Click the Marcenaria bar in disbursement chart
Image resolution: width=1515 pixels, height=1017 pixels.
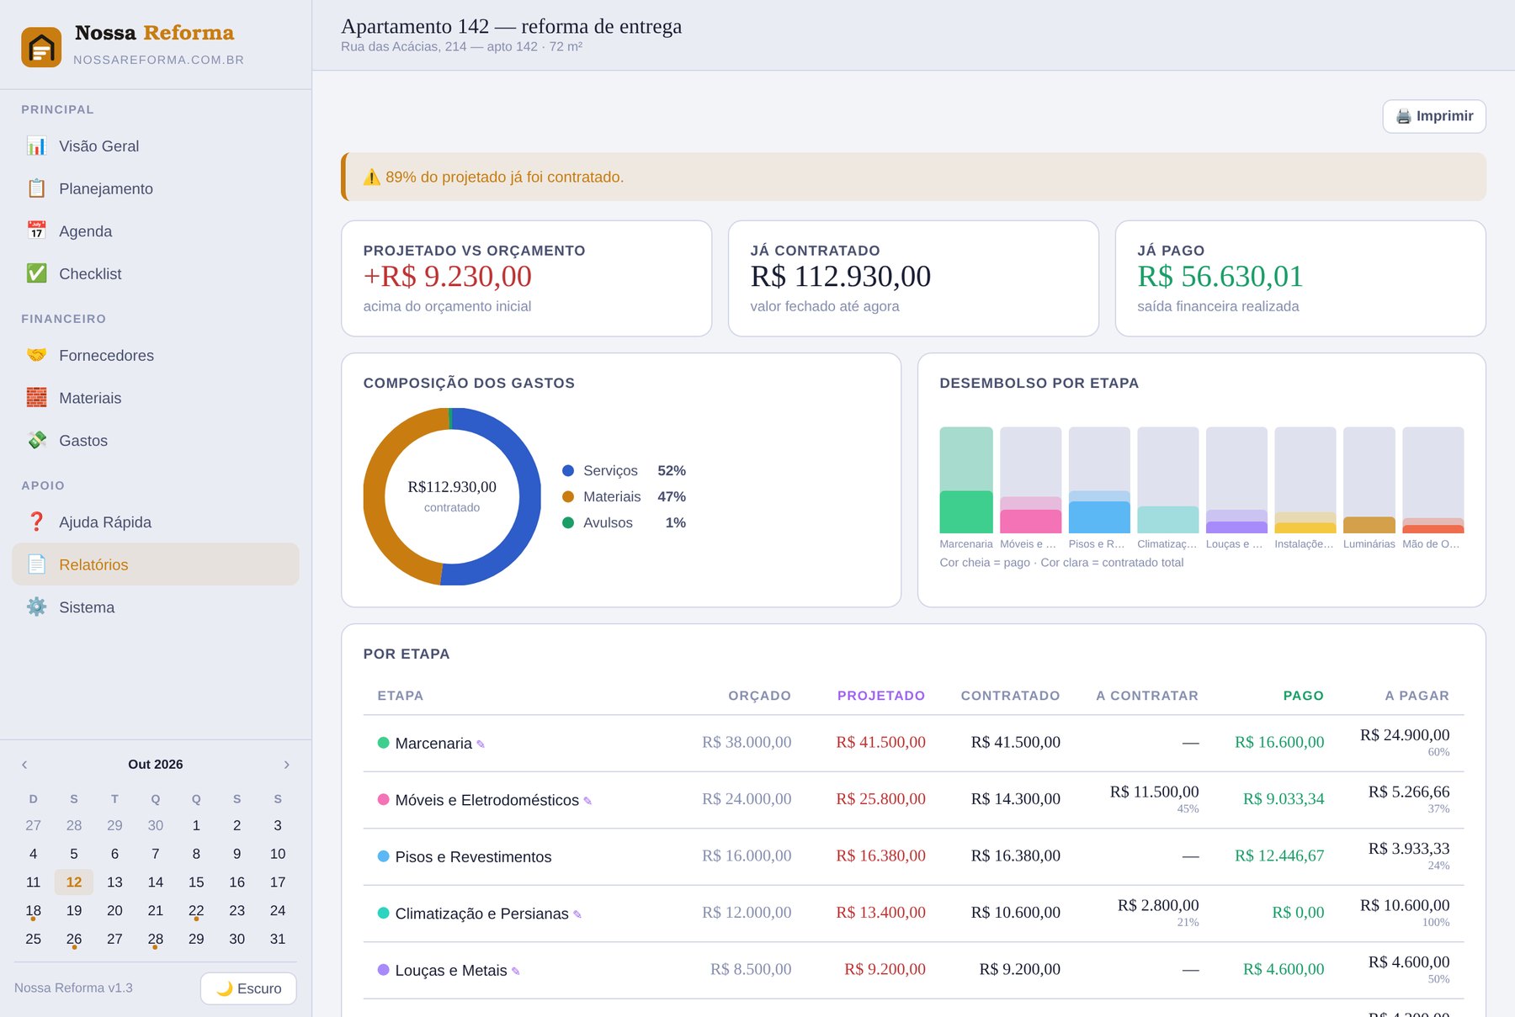click(x=966, y=480)
